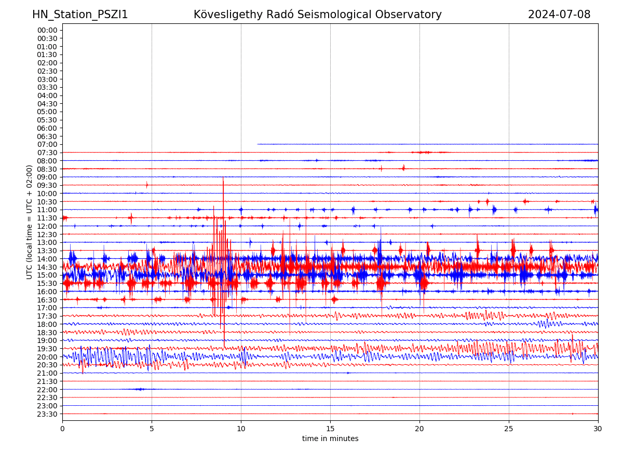Select the 20:00 row time label
Image resolution: width=623 pixels, height=467 pixels.
coord(47,356)
